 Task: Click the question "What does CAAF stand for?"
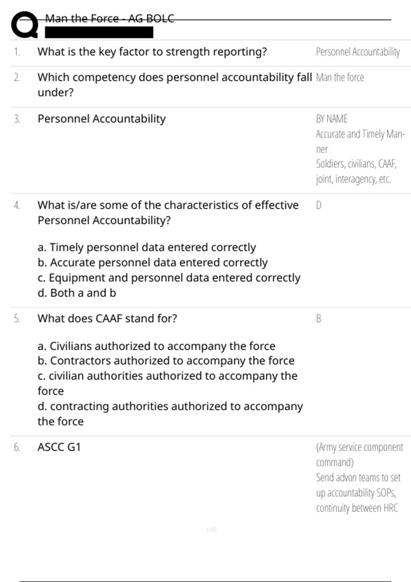[107, 318]
